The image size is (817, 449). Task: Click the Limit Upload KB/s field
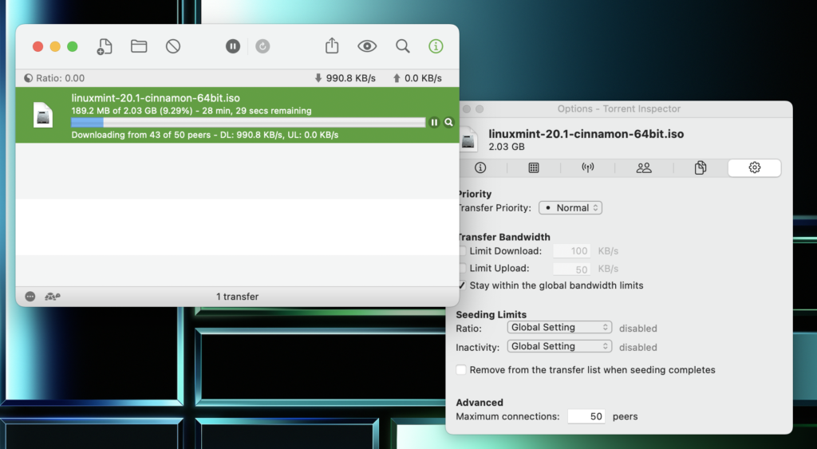(571, 269)
